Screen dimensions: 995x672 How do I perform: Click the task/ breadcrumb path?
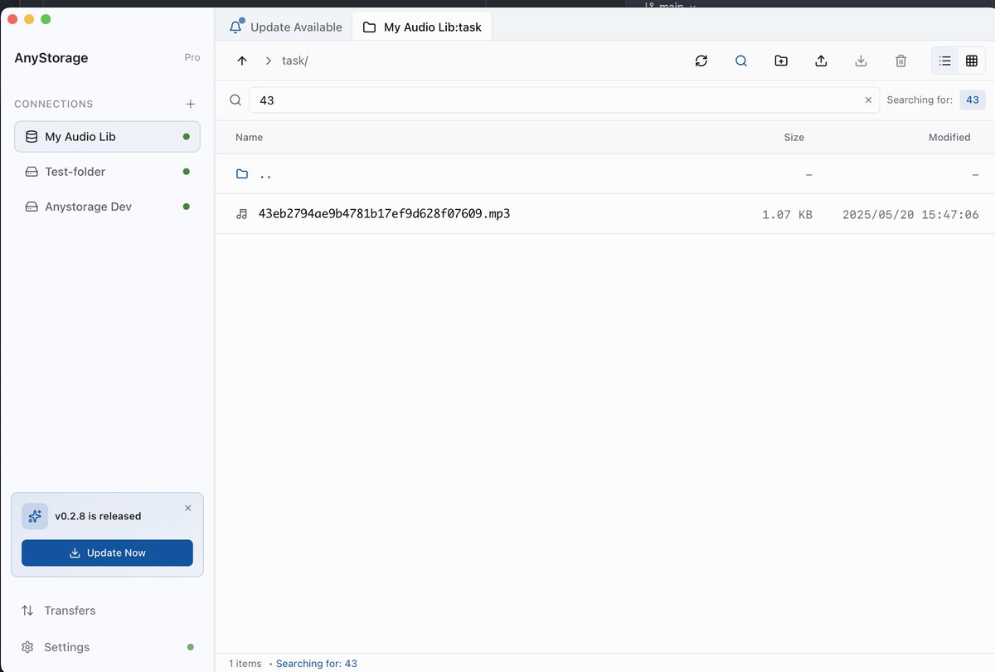[x=295, y=61]
